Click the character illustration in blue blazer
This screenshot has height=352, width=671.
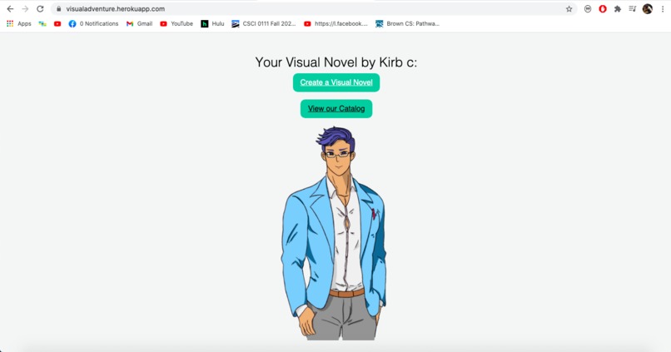[x=334, y=233]
